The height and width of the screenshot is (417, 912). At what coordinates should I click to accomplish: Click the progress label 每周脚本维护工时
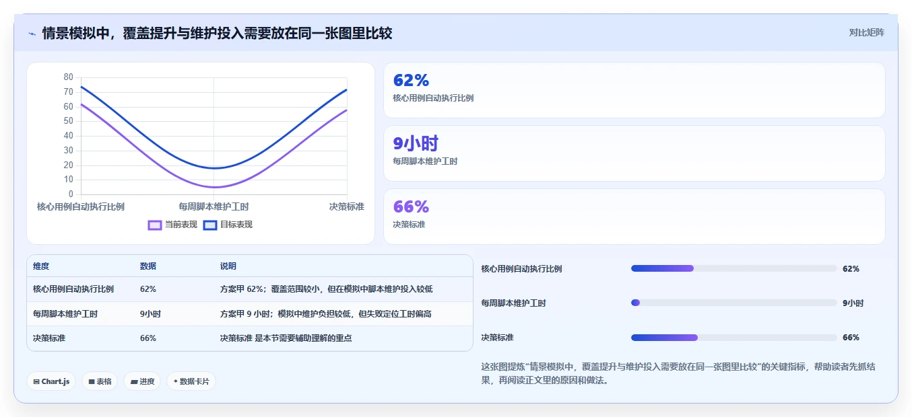click(513, 303)
